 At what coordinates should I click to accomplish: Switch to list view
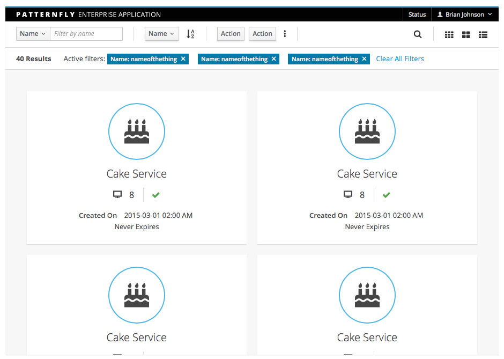pyautogui.click(x=483, y=34)
